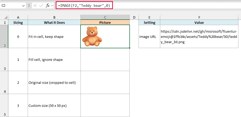Image resolution: width=241 pixels, height=117 pixels.
Task: Click the teddy bear picture in C2
Action: [x=92, y=36]
